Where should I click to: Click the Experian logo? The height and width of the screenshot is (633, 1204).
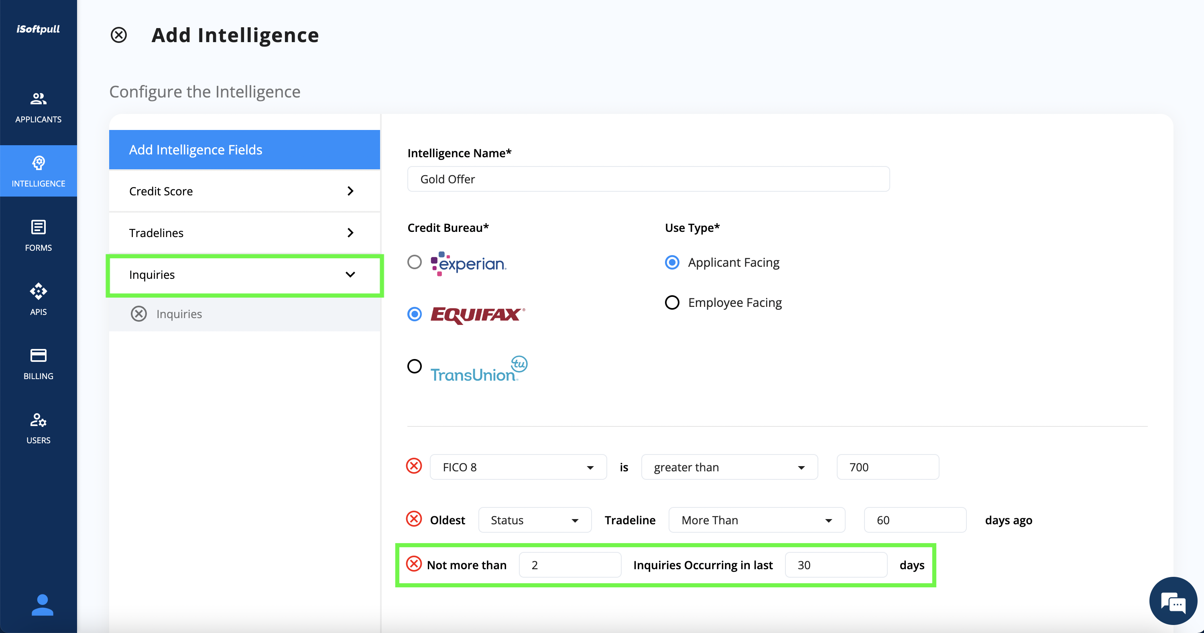(468, 264)
